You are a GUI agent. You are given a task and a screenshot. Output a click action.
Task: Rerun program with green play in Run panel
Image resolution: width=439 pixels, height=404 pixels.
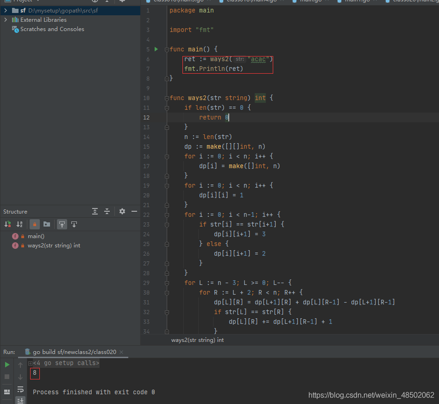[7, 365]
